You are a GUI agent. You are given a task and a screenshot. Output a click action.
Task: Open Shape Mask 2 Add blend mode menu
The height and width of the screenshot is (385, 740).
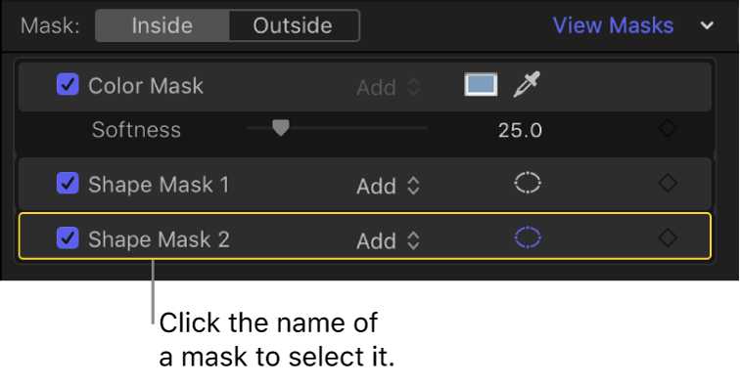[x=388, y=240]
